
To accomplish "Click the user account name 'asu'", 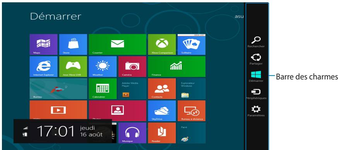I will point(239,17).
